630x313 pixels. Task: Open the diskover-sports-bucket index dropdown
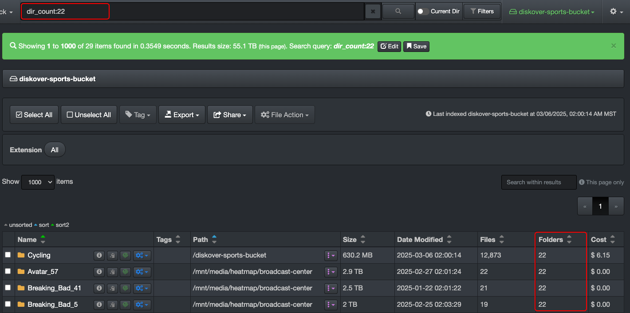pyautogui.click(x=552, y=12)
